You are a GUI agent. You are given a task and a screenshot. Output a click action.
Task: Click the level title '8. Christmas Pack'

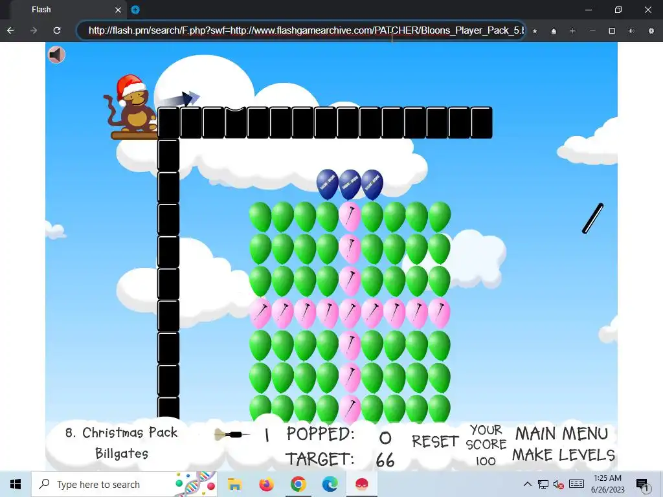[x=121, y=432]
